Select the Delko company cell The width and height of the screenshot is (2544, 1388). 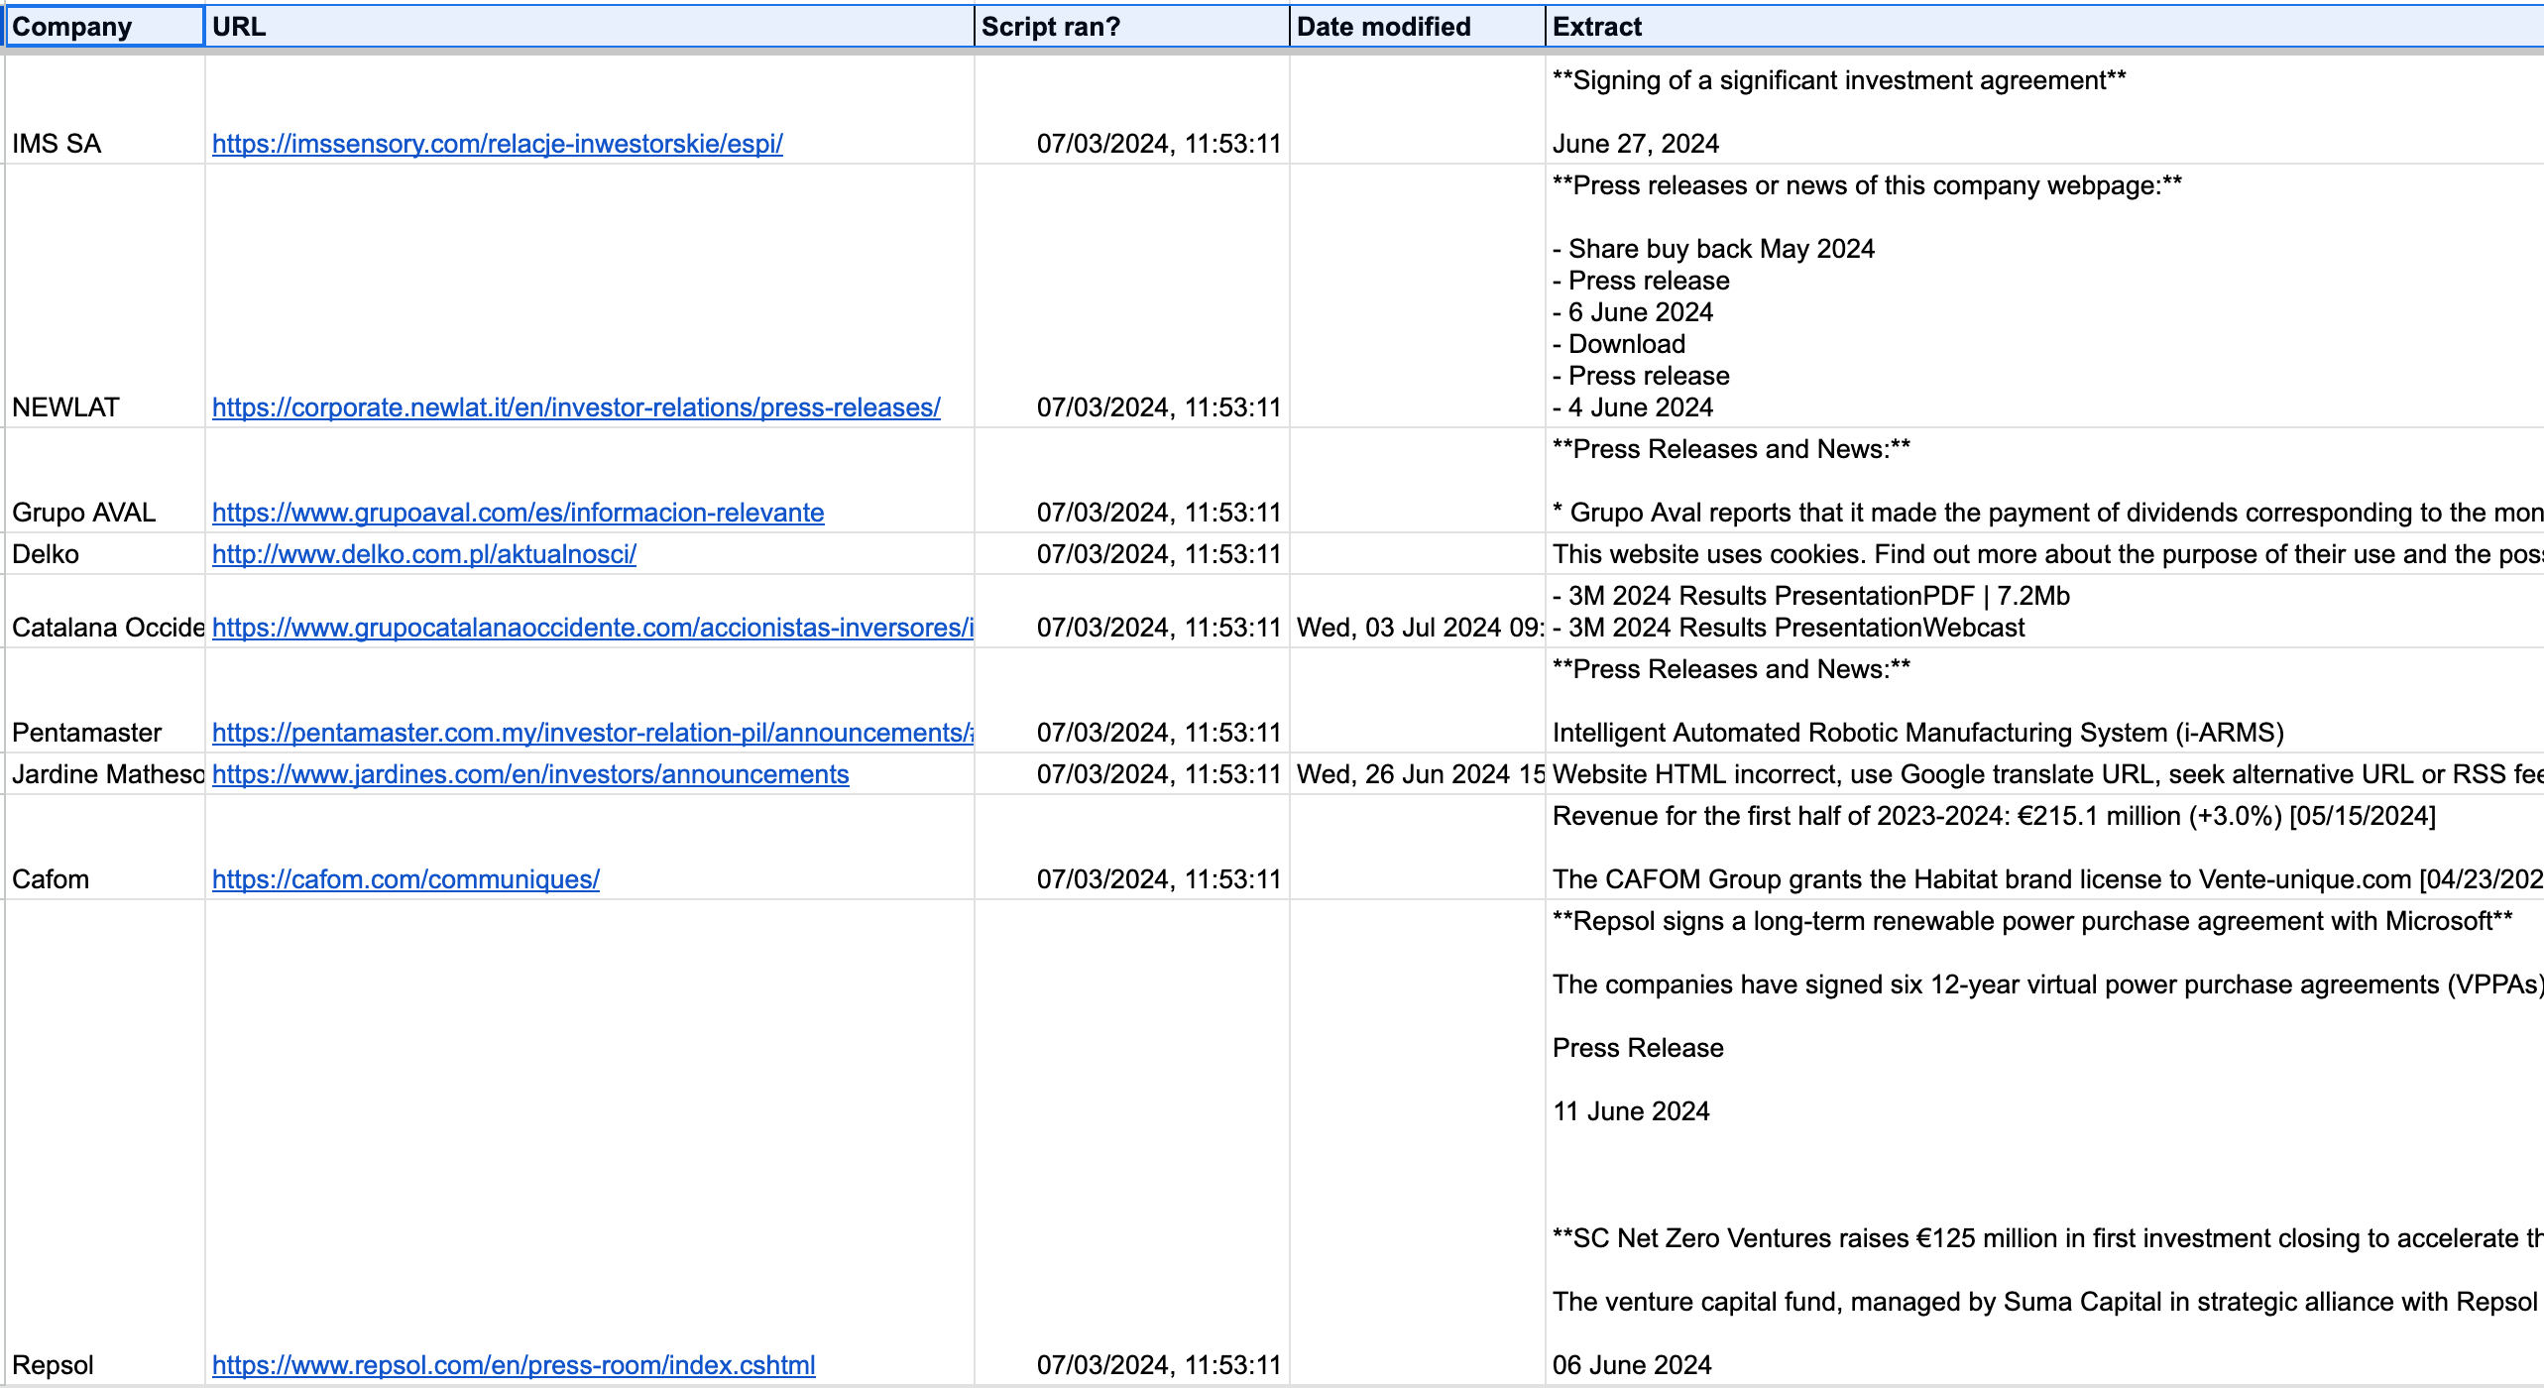104,554
